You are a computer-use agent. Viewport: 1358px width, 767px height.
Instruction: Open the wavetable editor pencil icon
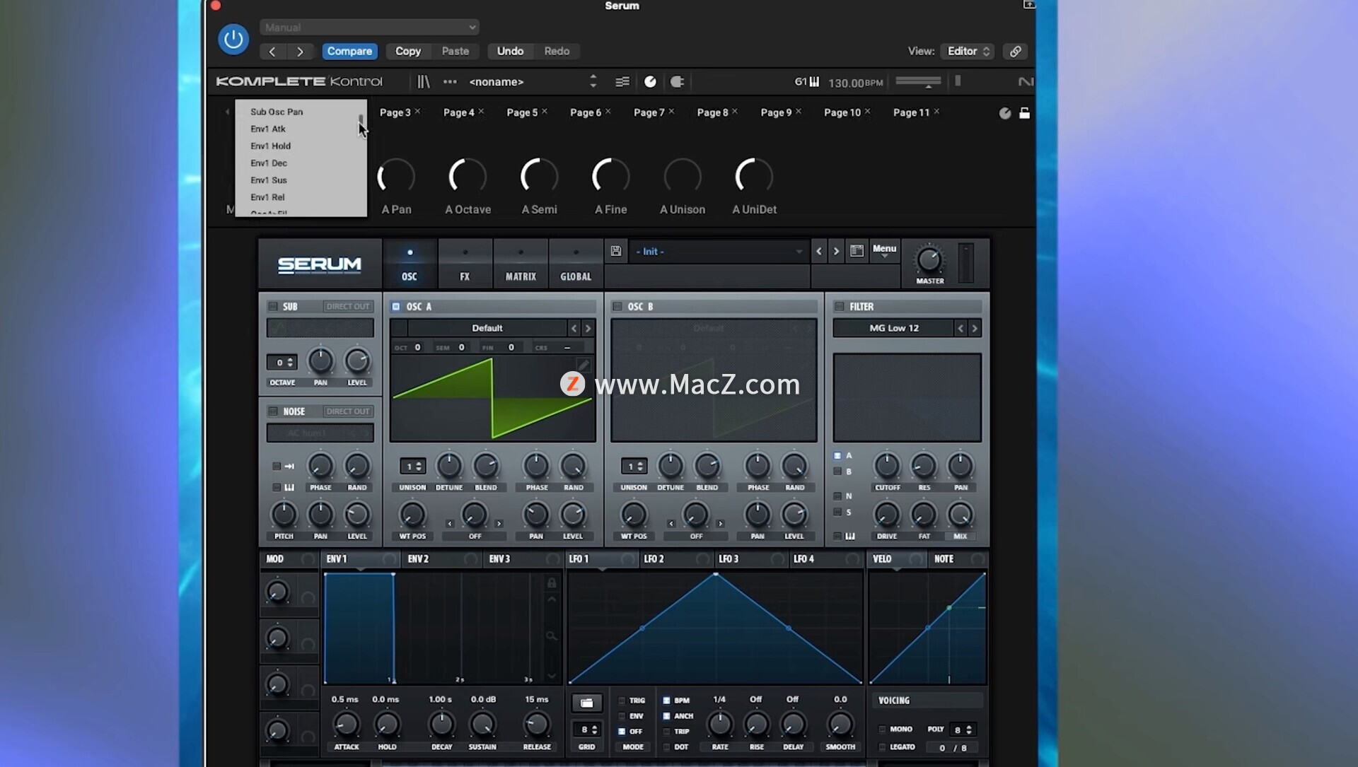point(584,365)
